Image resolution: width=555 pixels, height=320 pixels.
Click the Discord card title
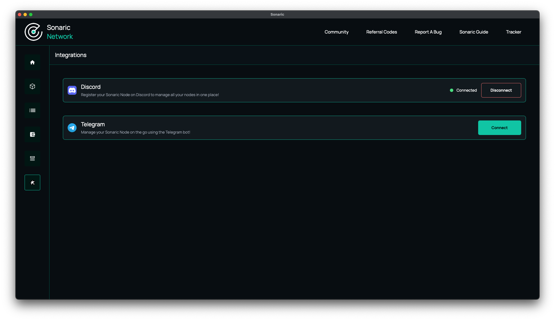pos(91,87)
